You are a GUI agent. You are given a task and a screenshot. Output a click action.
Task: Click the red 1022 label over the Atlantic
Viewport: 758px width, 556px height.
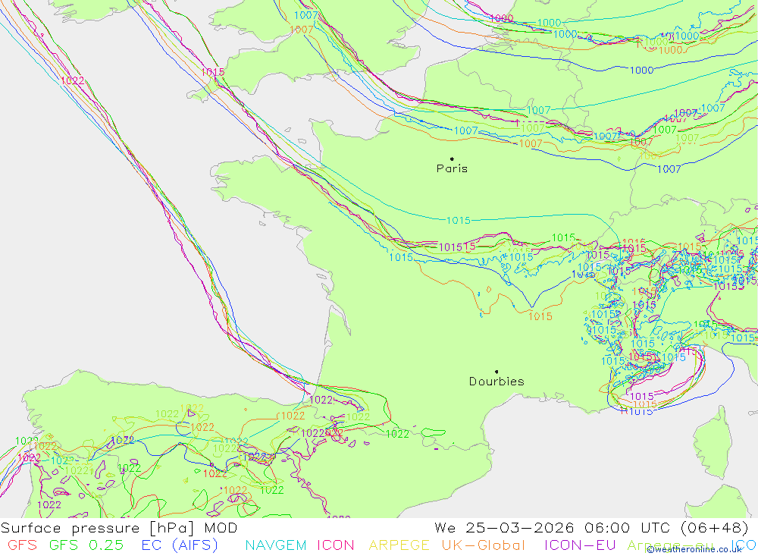[x=72, y=81]
